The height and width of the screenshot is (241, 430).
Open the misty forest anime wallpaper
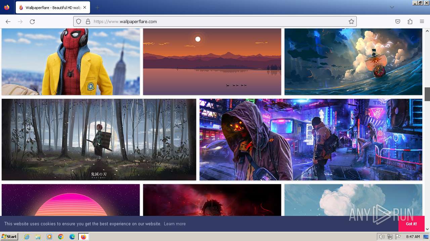click(99, 140)
